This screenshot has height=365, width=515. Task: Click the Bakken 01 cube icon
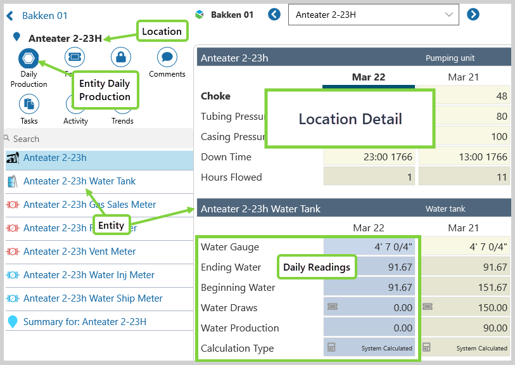pyautogui.click(x=200, y=15)
